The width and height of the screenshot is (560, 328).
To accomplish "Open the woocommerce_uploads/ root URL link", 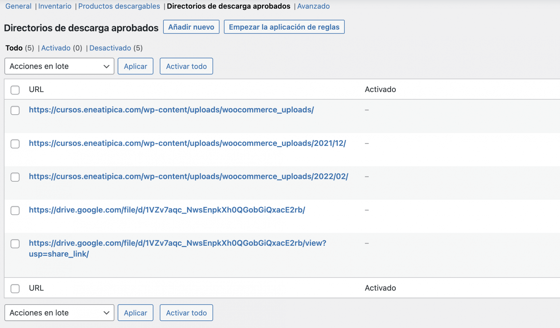I will 171,110.
